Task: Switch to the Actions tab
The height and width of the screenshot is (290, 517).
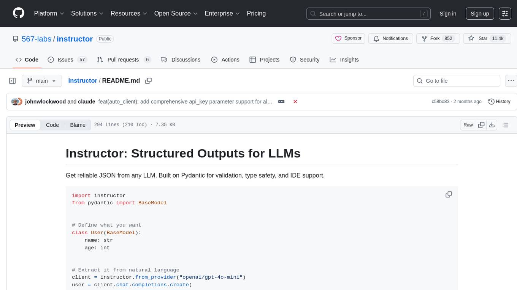Action: click(x=225, y=60)
